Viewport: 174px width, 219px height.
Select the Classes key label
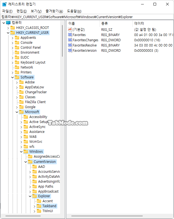pyautogui.click(x=30, y=97)
